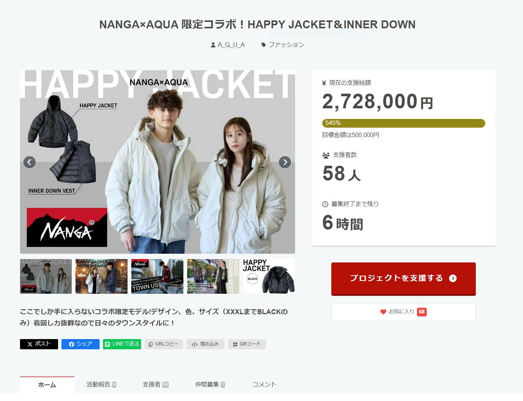Screen dimensions: 523x401
Task: Open the コメント tab
Action: (x=264, y=384)
